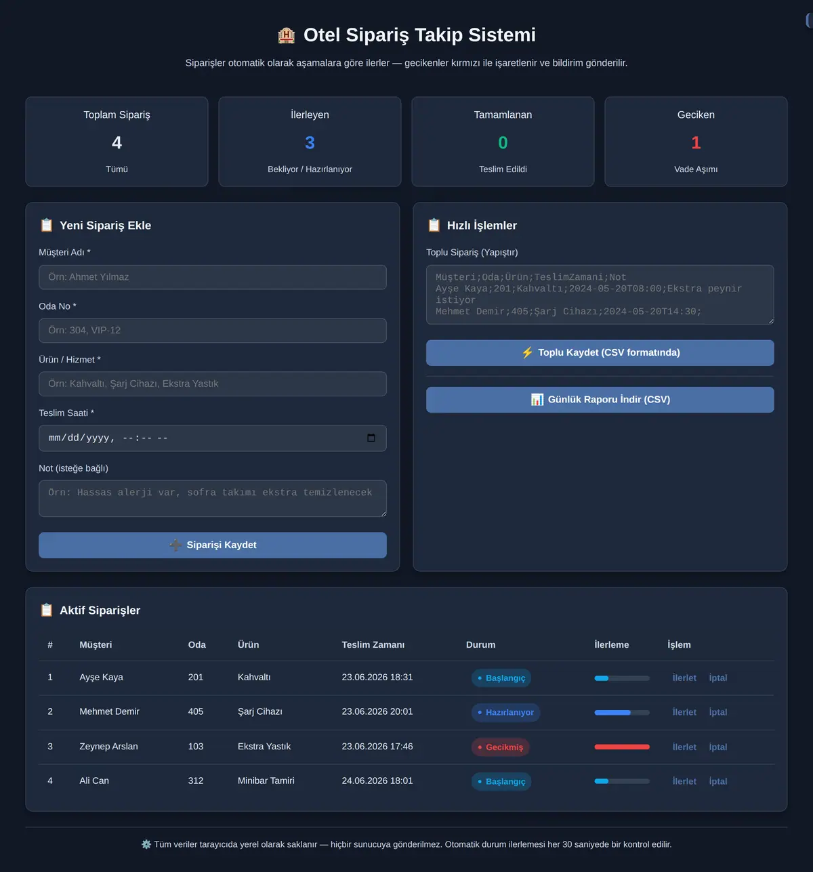Click the clipboard icon beside Hızlı İşlemler
The width and height of the screenshot is (813, 872).
(x=434, y=225)
